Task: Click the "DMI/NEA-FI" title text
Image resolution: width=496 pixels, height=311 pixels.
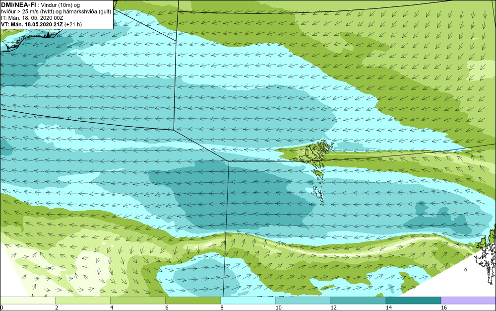Action: [x=18, y=5]
